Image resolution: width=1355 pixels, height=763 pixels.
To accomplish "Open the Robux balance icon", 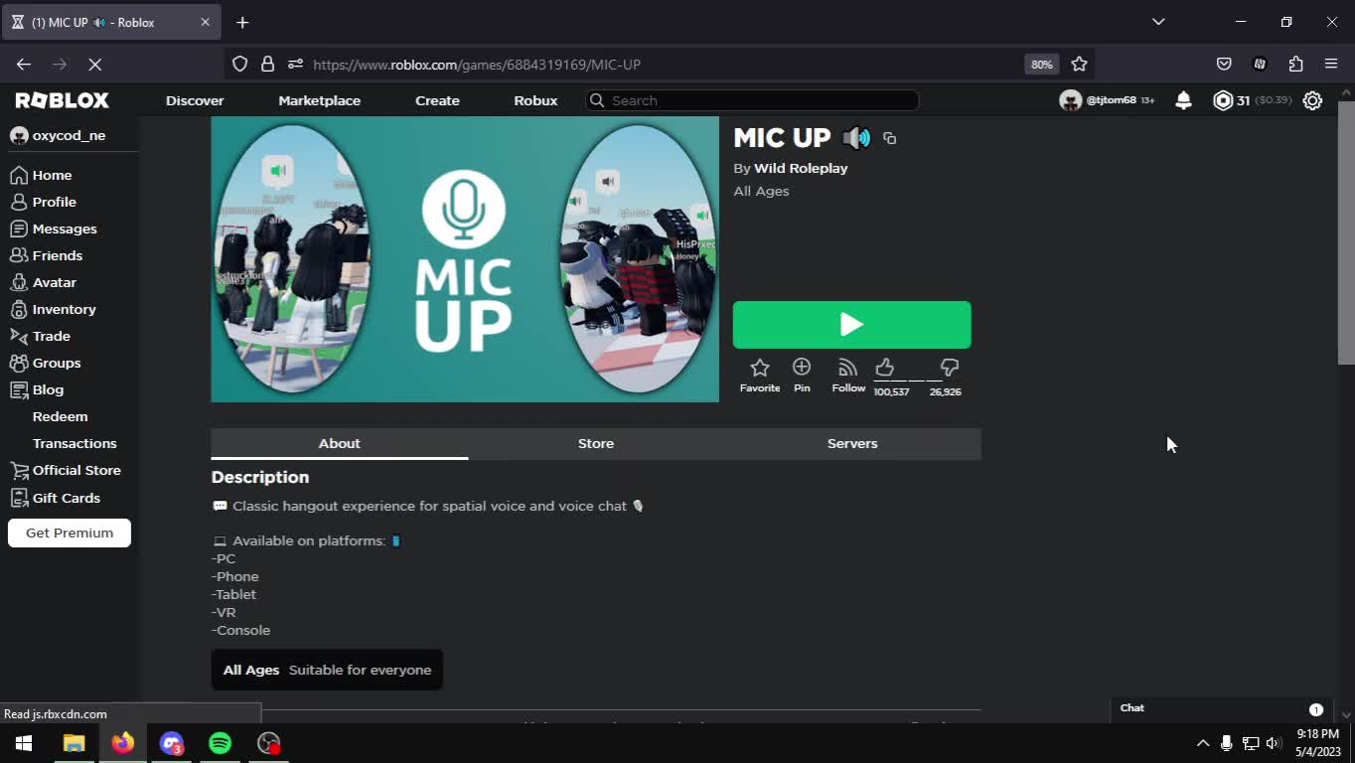I will tap(1223, 100).
